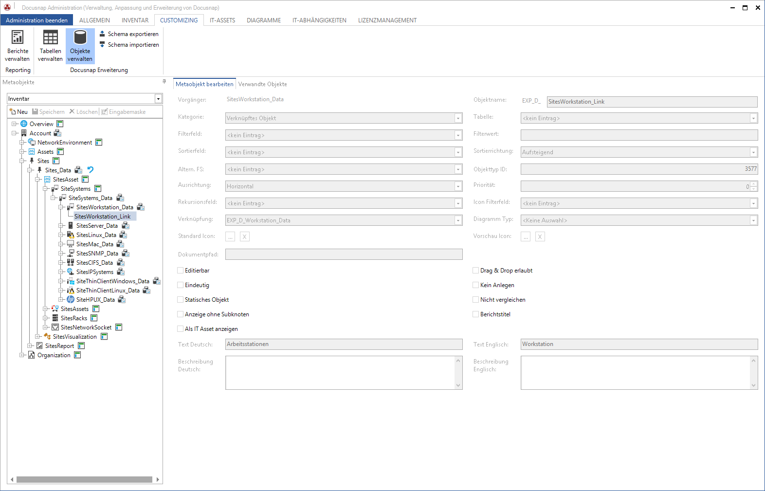Screen dimensions: 765x491
Task: Switch to DIAGRAMME tab
Action: tap(264, 20)
